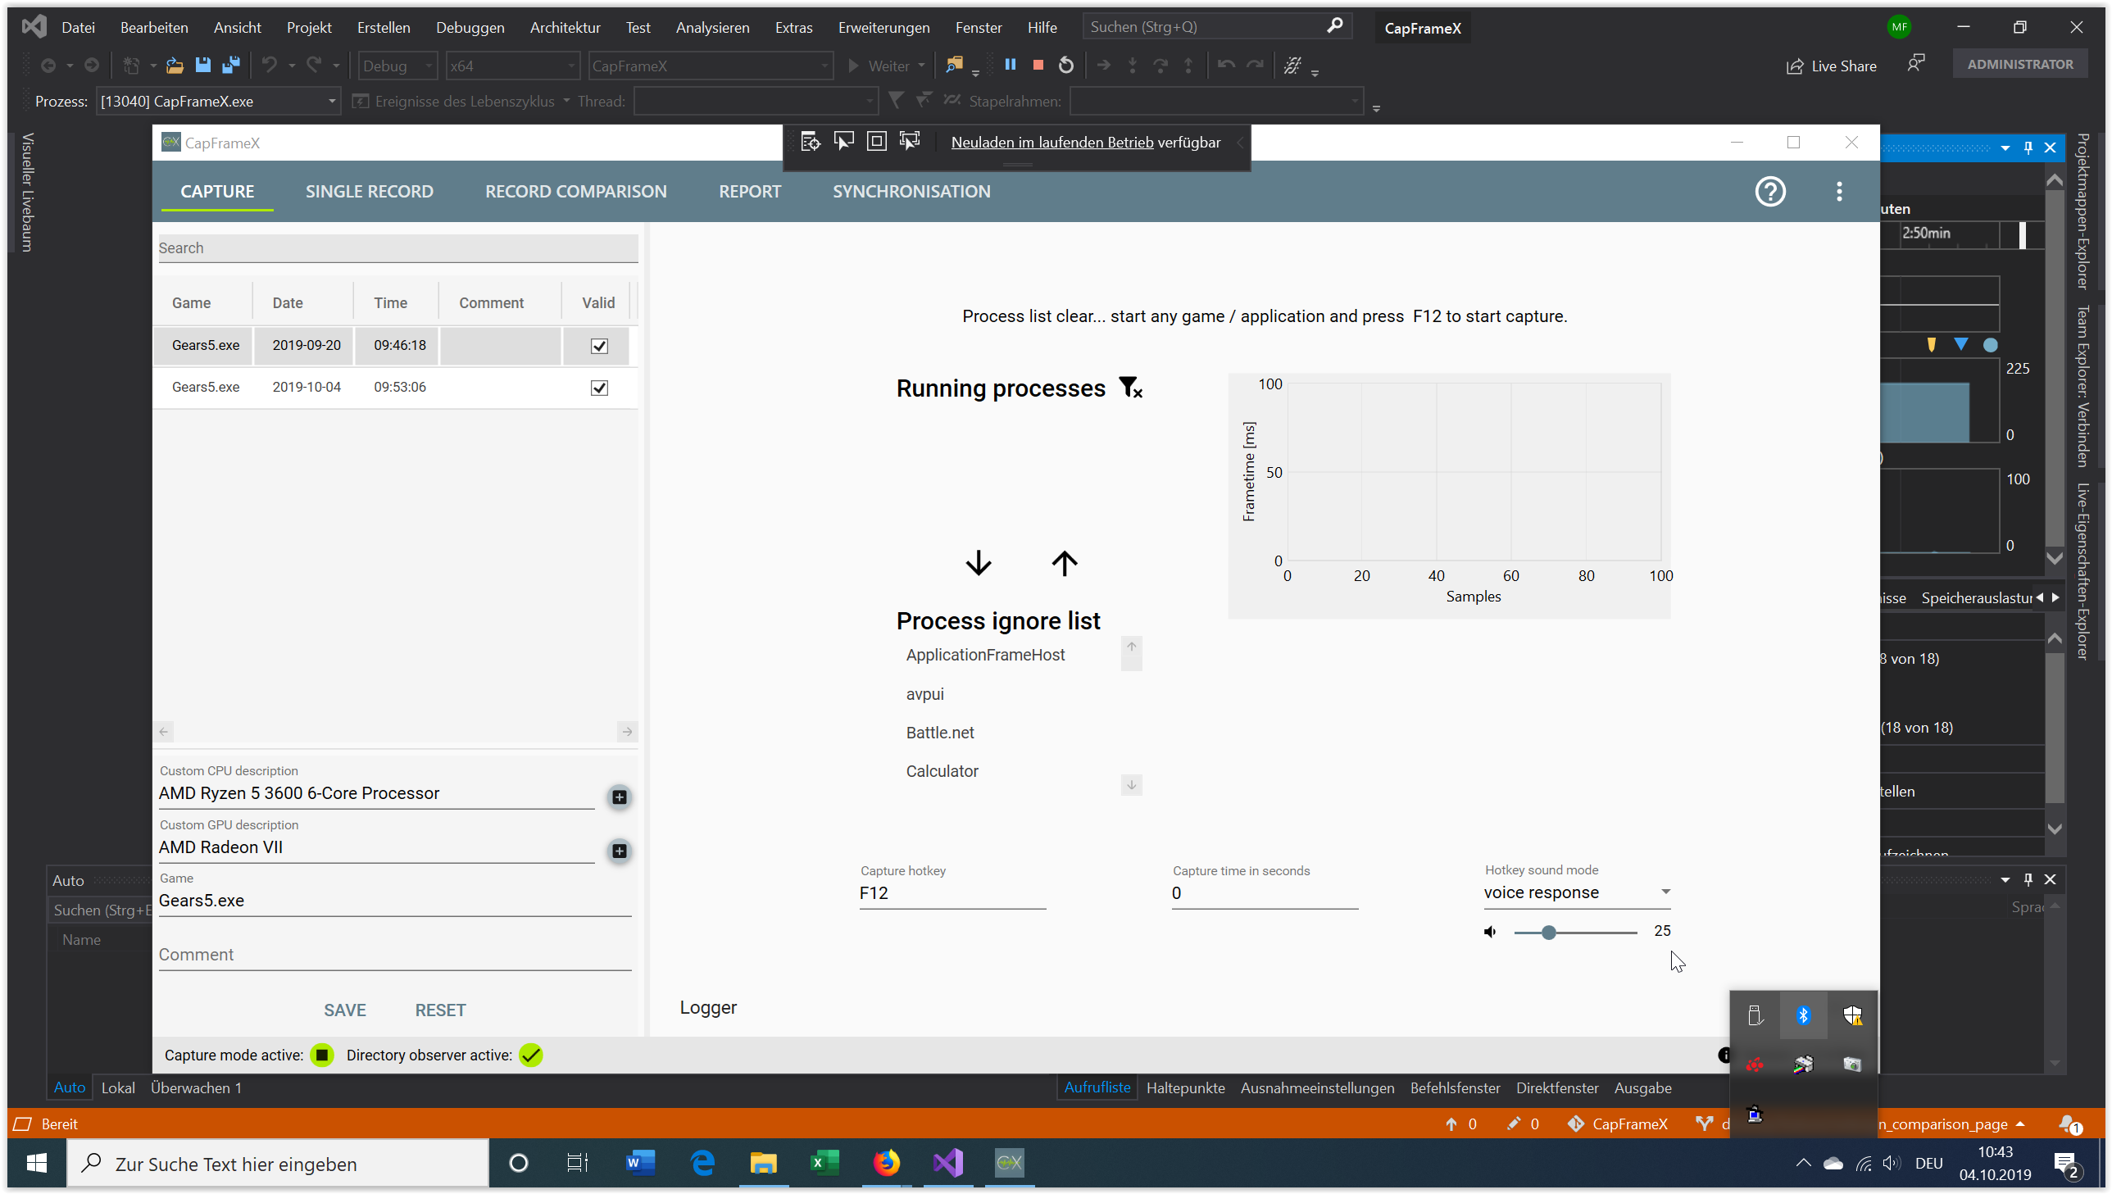Click the Neuladen im laufenden Betrieb link
This screenshot has width=2112, height=1194.
click(1051, 143)
